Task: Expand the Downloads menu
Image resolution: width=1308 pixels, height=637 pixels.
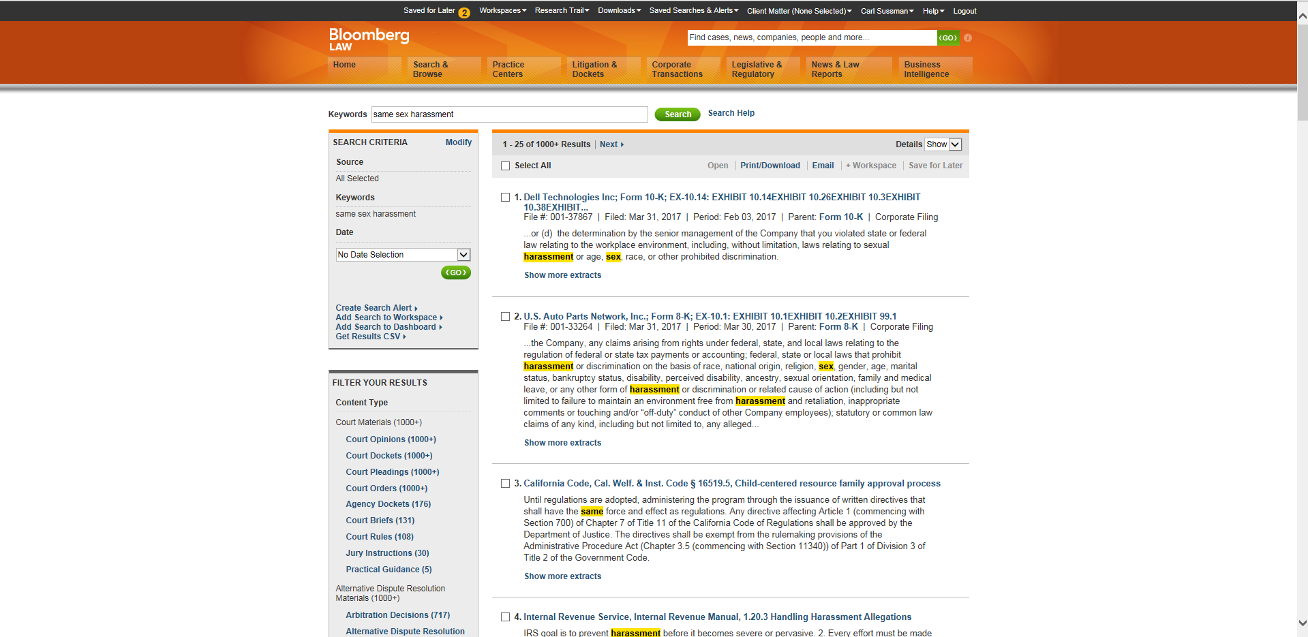Action: click(x=618, y=10)
